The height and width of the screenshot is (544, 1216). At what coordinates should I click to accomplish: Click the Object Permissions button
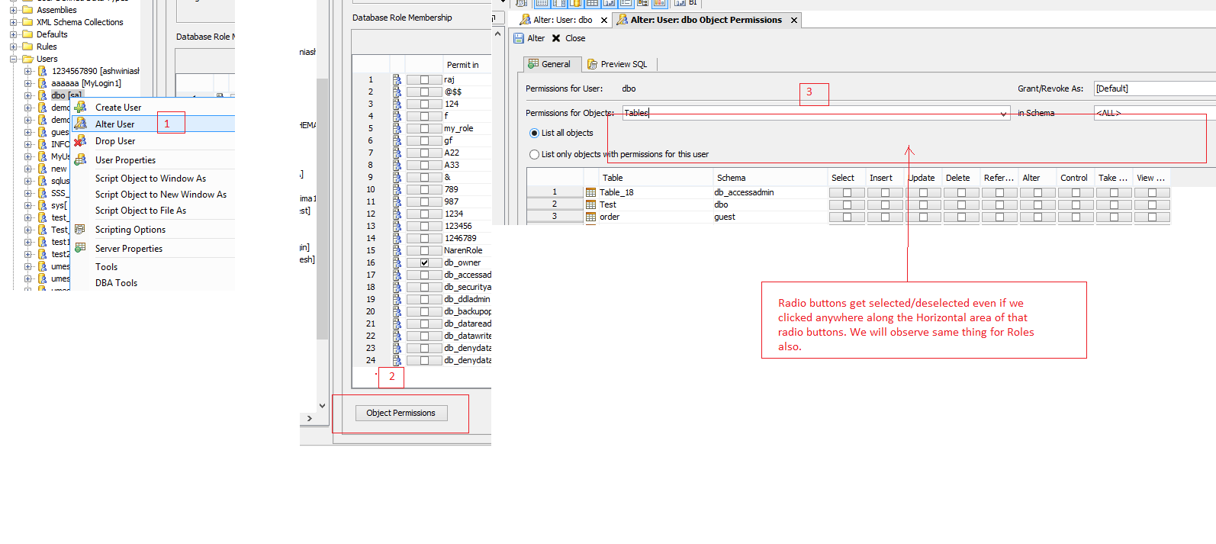point(401,413)
